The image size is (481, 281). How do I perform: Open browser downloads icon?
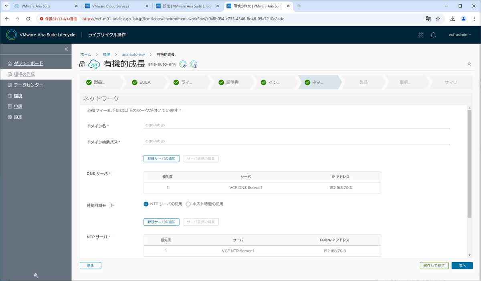click(453, 18)
